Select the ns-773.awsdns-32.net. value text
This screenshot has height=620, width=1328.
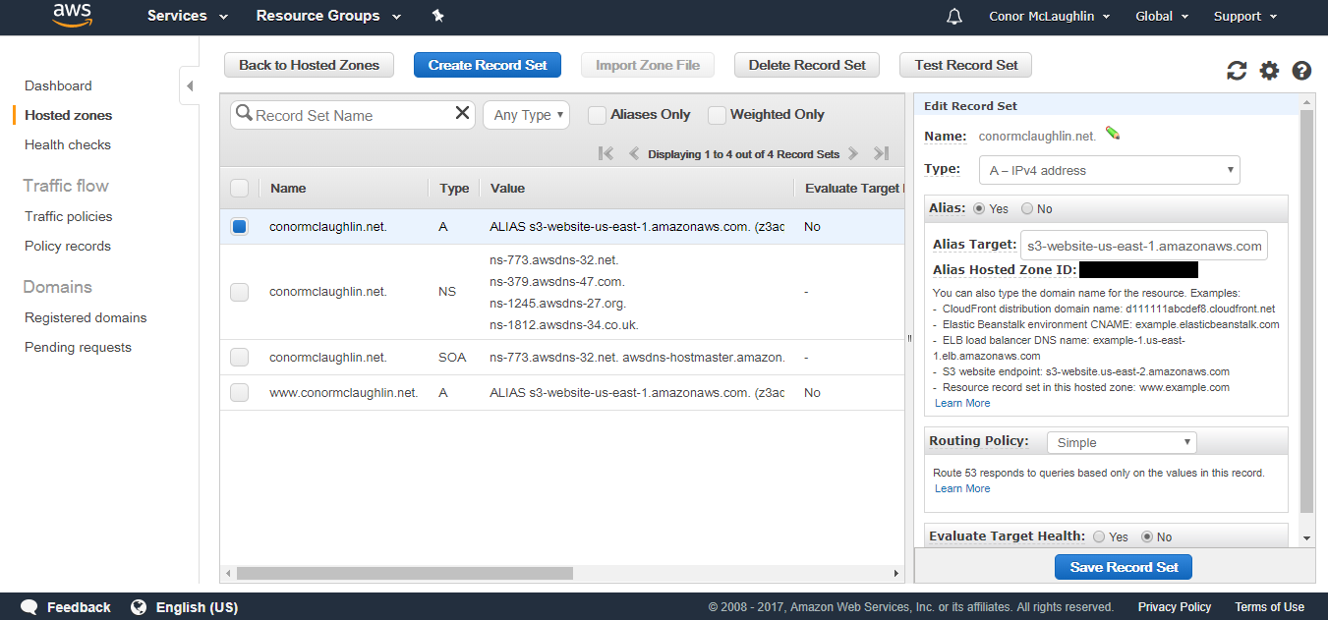tap(553, 260)
